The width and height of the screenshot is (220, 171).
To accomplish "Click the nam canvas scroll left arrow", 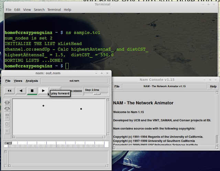I will 14,137.
